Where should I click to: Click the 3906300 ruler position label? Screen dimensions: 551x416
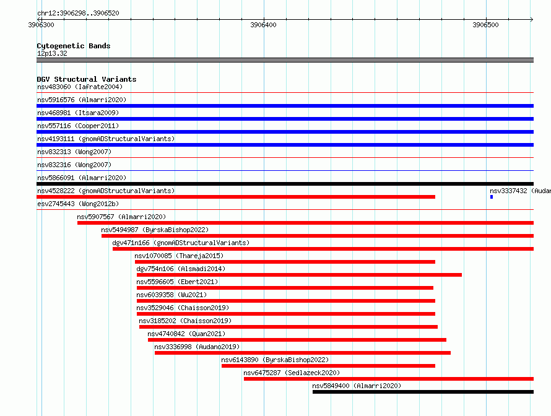coord(41,25)
